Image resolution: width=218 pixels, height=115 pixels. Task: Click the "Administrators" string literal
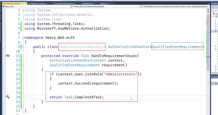[121, 74]
